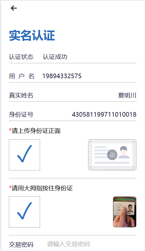The height and width of the screenshot is (251, 145).
Task: Click the checkmark box under 请上传身份证正面
Action: (x=24, y=155)
